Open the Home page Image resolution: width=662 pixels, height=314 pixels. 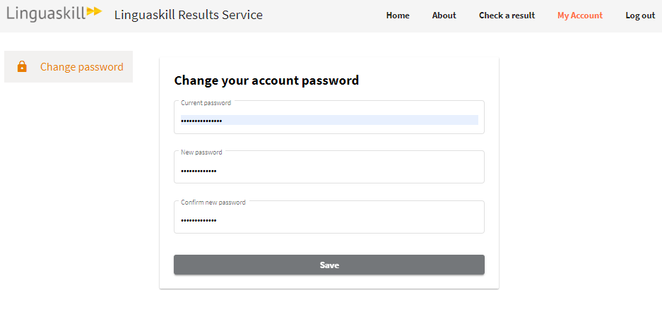click(398, 16)
